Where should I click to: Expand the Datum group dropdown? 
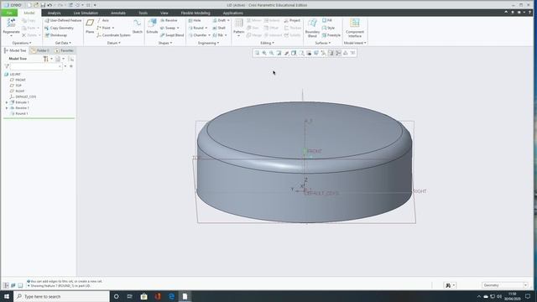(114, 43)
